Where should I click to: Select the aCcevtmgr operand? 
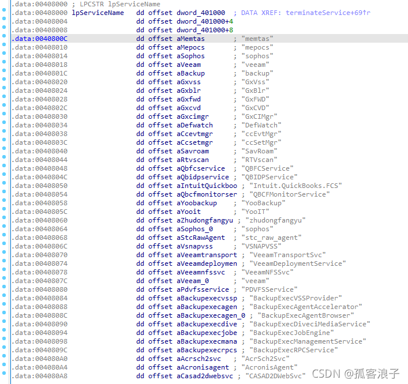[194, 134]
